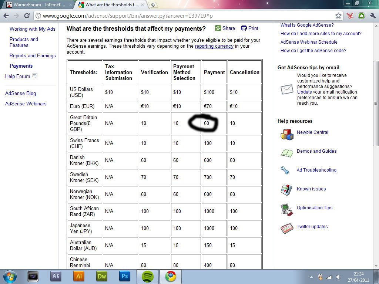The height and width of the screenshot is (284, 379).
Task: Click the page vertical scrollbar thumb
Action: pos(376,104)
